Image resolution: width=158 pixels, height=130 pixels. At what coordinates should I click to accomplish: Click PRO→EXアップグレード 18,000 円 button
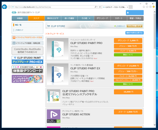click(128, 80)
